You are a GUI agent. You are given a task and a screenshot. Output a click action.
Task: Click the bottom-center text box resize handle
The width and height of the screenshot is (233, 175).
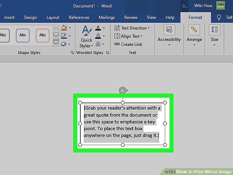[123, 145]
